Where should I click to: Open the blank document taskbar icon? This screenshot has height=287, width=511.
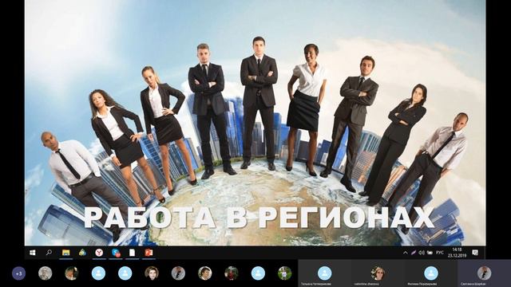132,253
